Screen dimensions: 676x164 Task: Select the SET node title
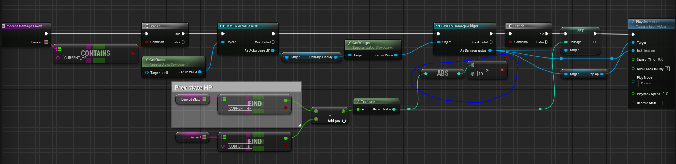580,31
